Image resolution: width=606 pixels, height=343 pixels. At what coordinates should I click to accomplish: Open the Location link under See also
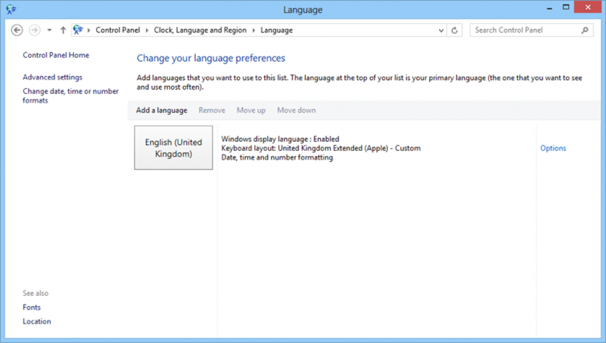point(37,321)
